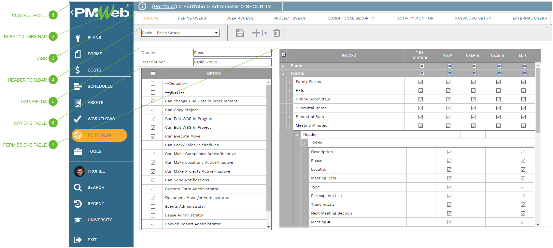Open Schedules from the sidebar
The image size is (553, 248).
[100, 86]
